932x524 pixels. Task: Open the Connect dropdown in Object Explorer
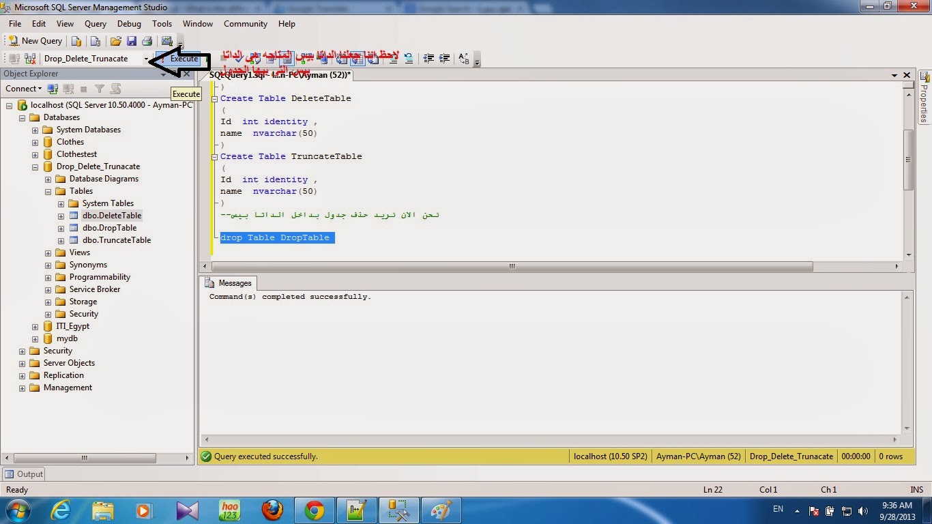click(x=23, y=89)
